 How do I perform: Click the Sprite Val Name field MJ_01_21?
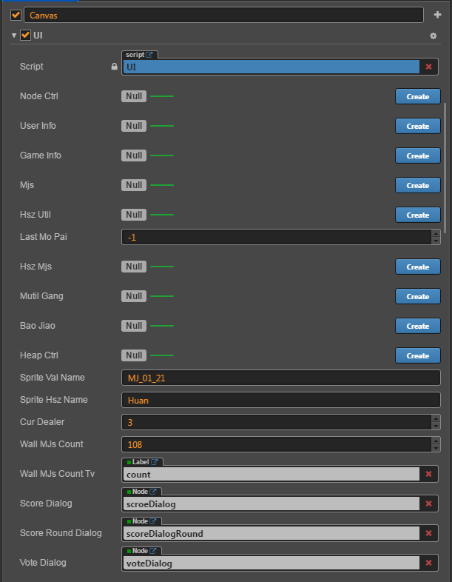coord(281,378)
